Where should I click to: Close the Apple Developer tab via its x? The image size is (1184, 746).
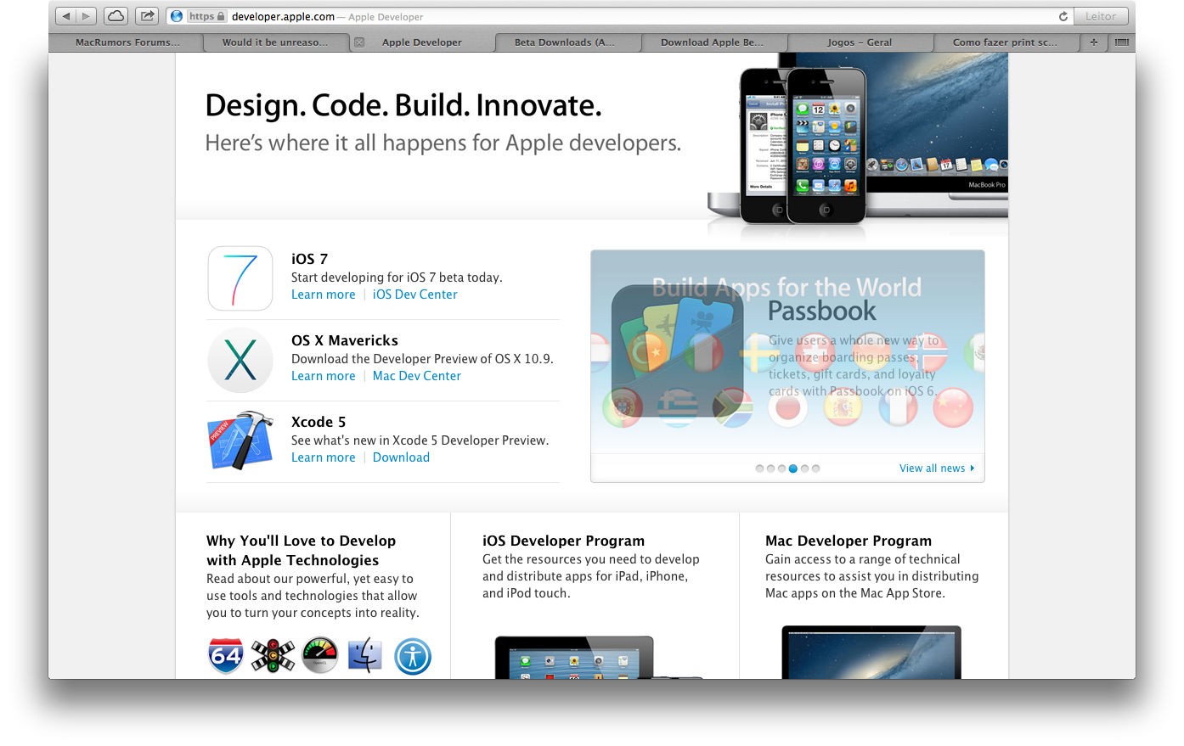click(x=359, y=42)
